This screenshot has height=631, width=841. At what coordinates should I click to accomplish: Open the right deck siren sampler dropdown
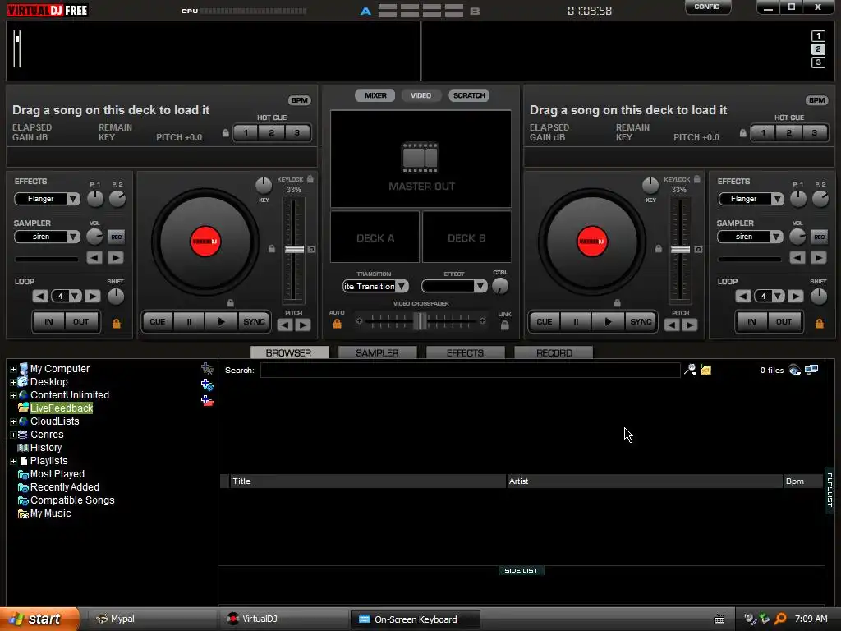pyautogui.click(x=777, y=237)
